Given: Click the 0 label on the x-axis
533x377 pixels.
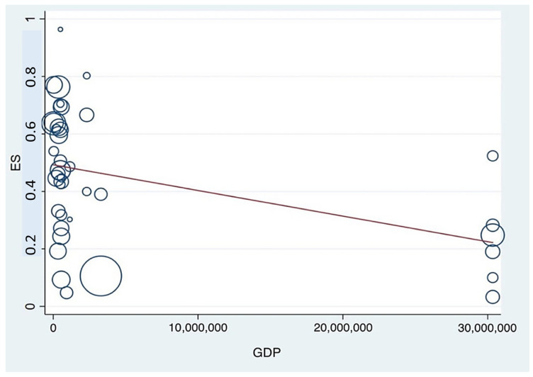Looking at the screenshot, I should point(53,328).
